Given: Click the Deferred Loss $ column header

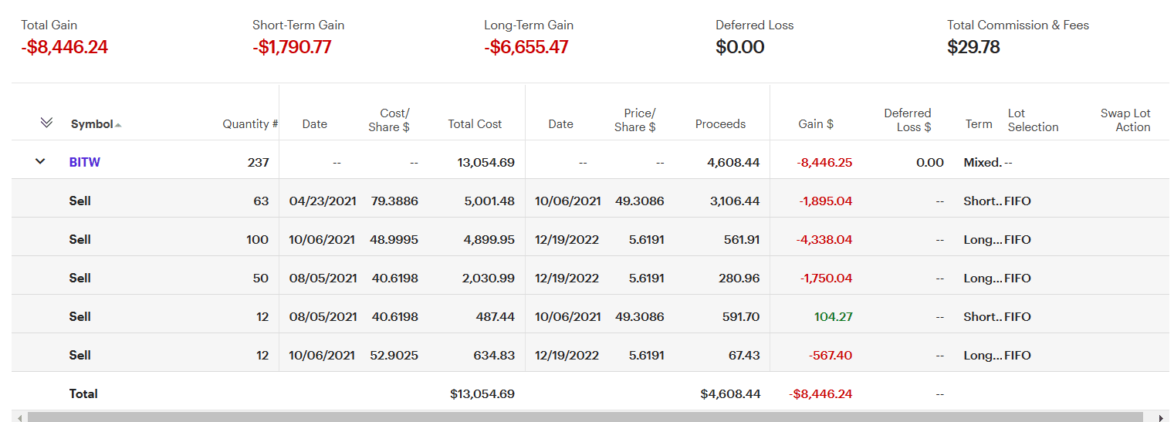Looking at the screenshot, I should point(908,120).
